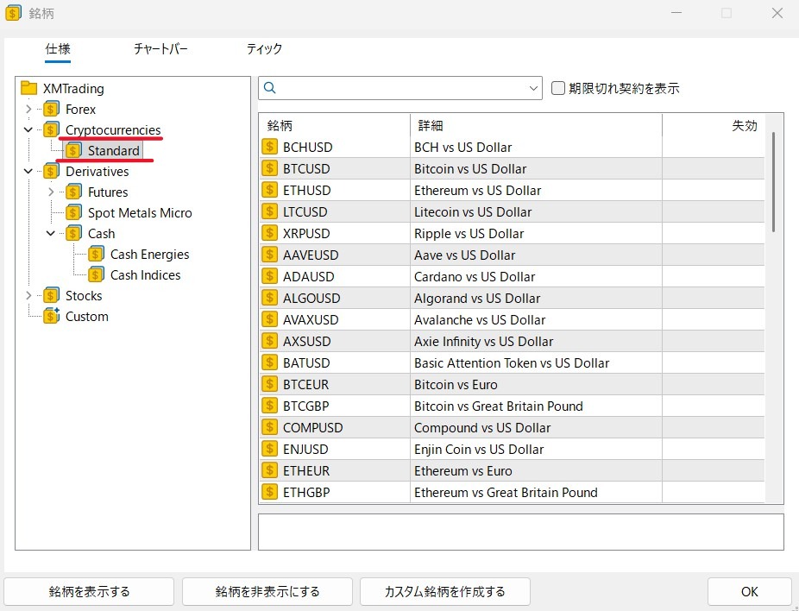The height and width of the screenshot is (611, 799).
Task: Click the magnifier icon in search box
Action: 270,88
